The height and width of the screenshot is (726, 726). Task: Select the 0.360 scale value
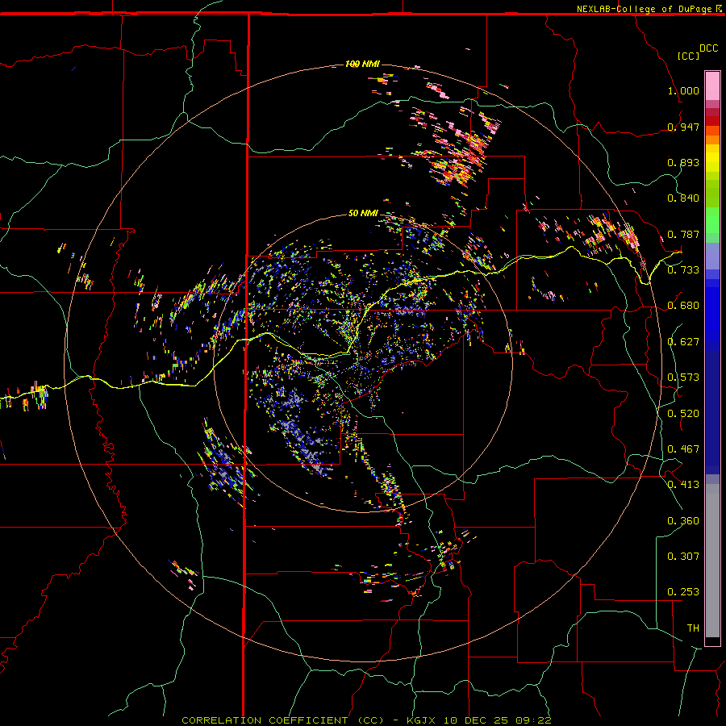click(x=683, y=521)
